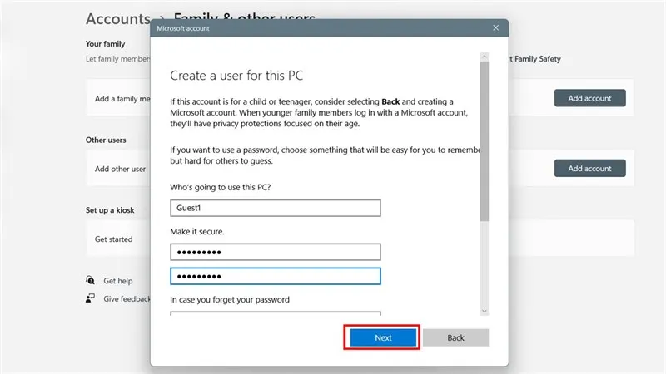Click the first password field
The height and width of the screenshot is (374, 666).
pyautogui.click(x=275, y=252)
